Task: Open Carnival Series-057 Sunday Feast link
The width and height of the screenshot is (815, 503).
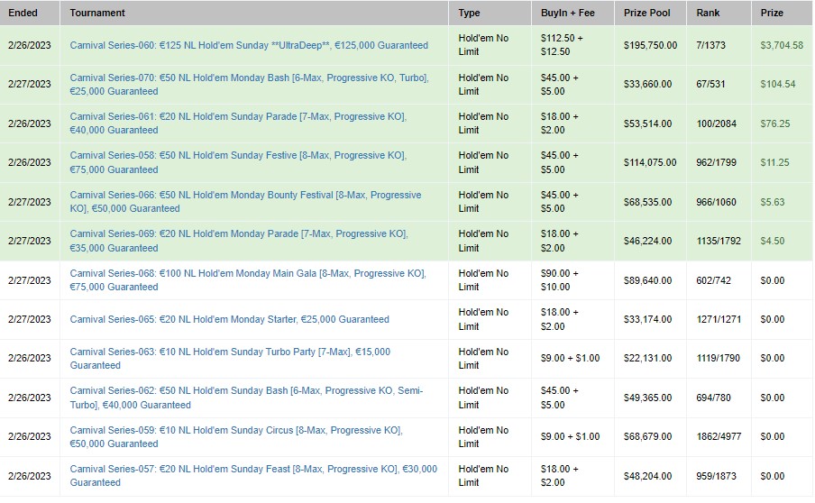Action: pyautogui.click(x=253, y=475)
